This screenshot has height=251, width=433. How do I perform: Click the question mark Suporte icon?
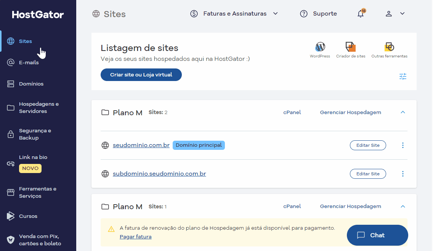[x=304, y=13]
